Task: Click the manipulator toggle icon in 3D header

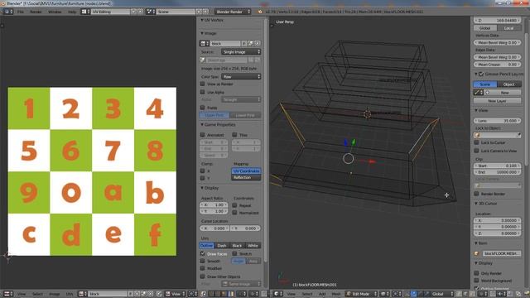Action: pyautogui.click(x=408, y=294)
